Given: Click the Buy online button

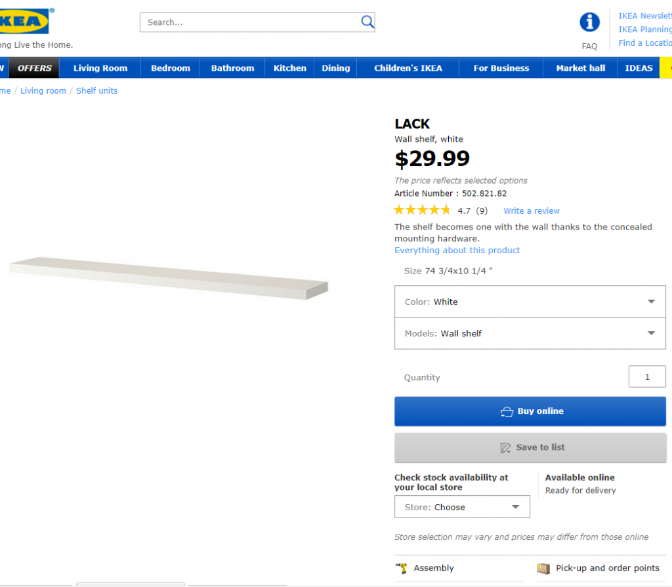Looking at the screenshot, I should click(x=530, y=411).
